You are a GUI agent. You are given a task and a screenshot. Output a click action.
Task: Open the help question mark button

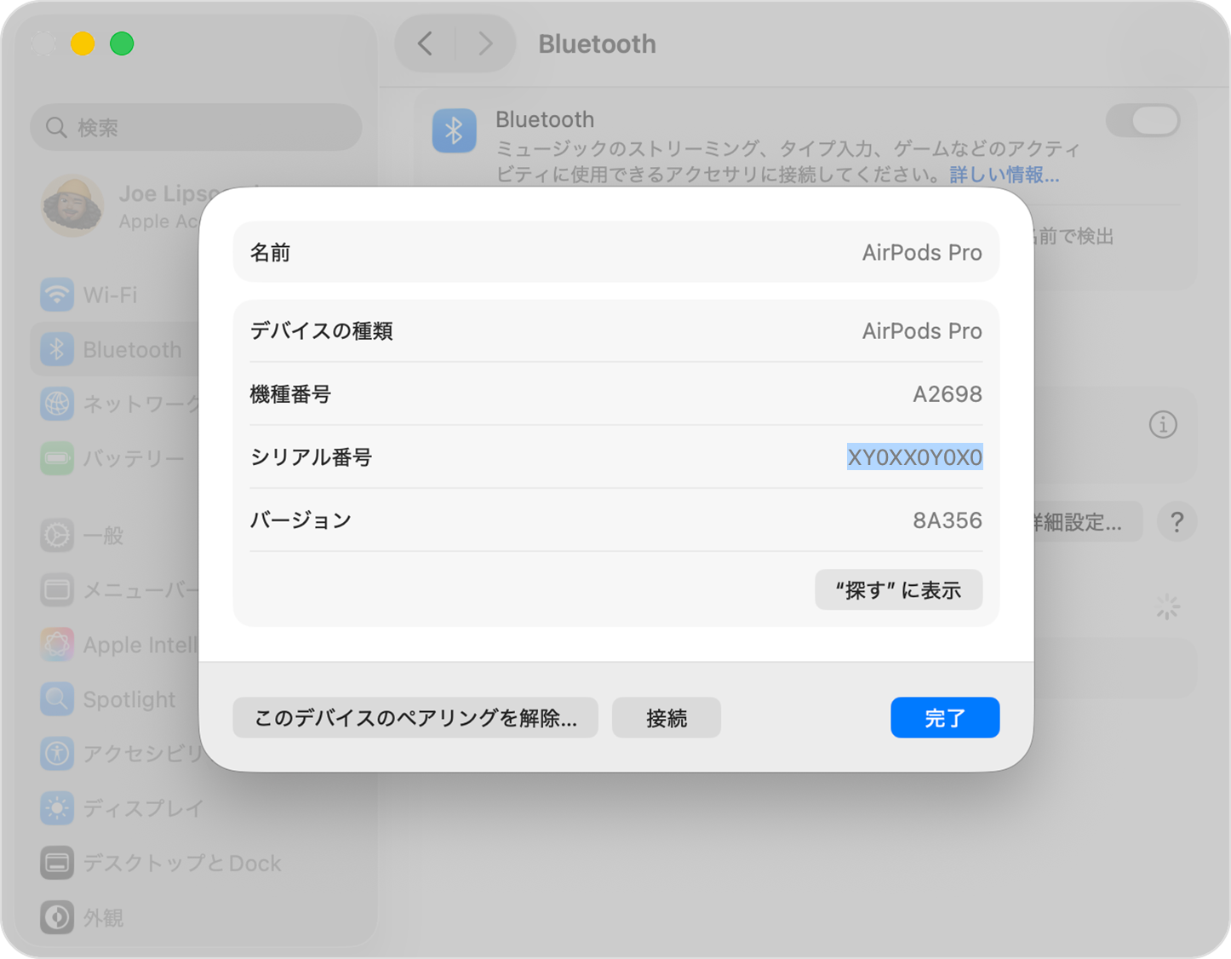click(x=1177, y=521)
